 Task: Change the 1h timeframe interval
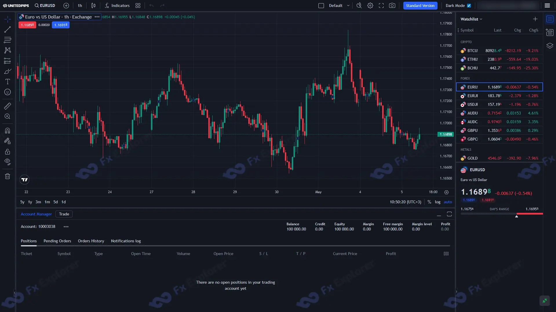tap(80, 5)
